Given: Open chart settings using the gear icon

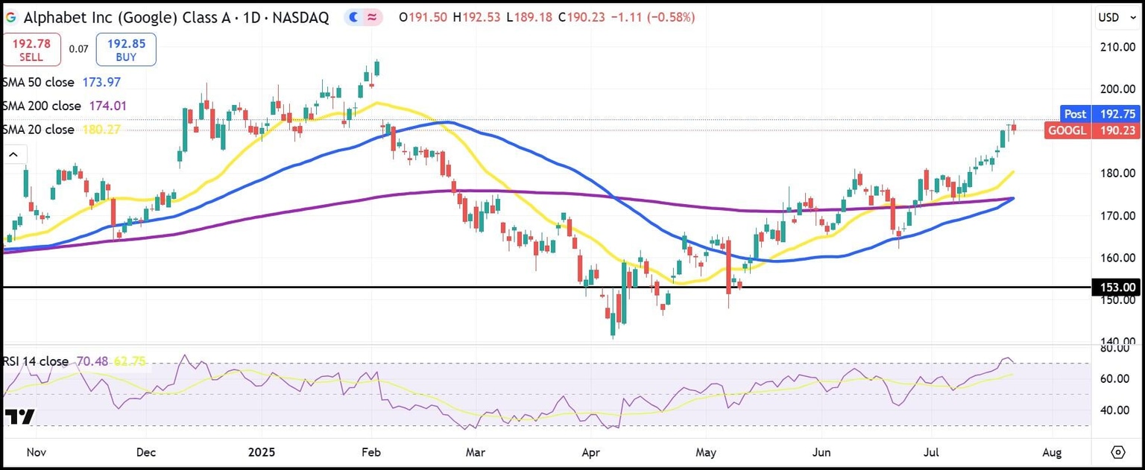Looking at the screenshot, I should (x=1118, y=452).
